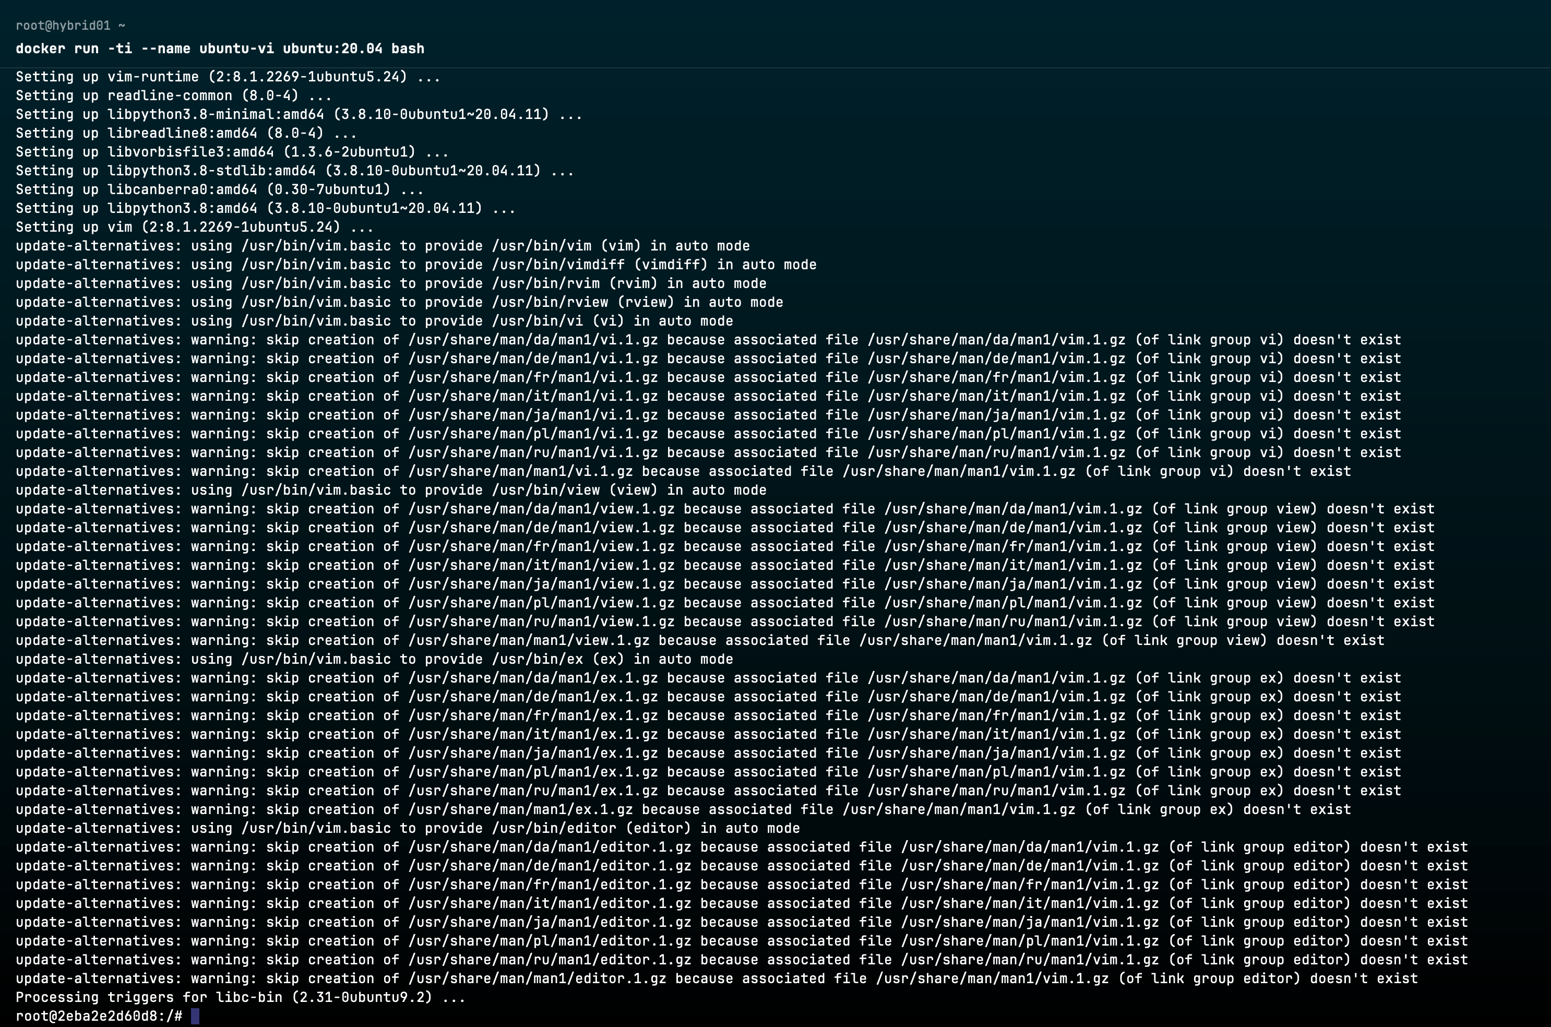Image resolution: width=1551 pixels, height=1027 pixels.
Task: Click the docker run command header
Action: 220,49
